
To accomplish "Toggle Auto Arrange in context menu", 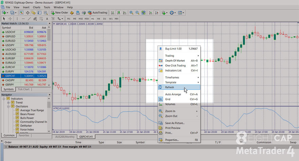I will click(179, 94).
